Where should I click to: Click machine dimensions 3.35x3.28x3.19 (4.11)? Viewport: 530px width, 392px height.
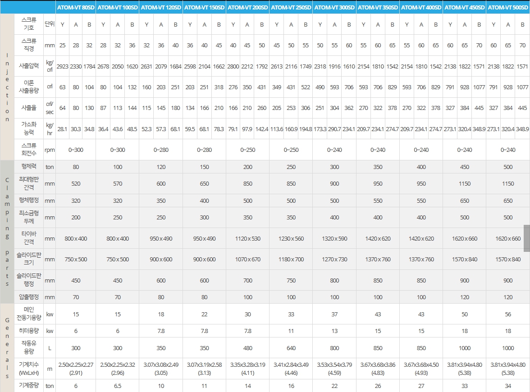pyautogui.click(x=248, y=369)
